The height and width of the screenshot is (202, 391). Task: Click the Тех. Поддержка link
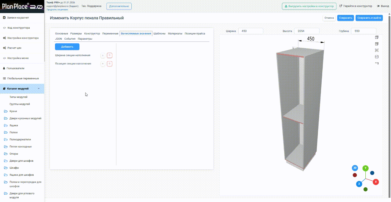tap(91, 6)
